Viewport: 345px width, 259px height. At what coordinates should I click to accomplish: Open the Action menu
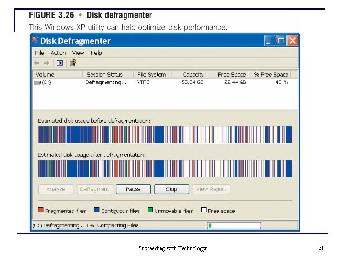tap(58, 53)
